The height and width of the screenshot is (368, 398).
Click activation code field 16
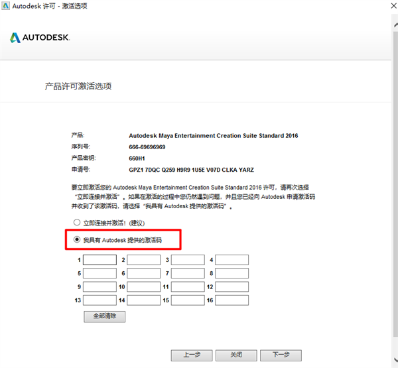coord(232,300)
